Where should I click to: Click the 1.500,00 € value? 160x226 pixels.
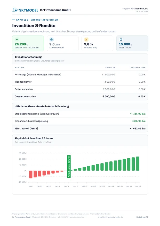coord(109,82)
